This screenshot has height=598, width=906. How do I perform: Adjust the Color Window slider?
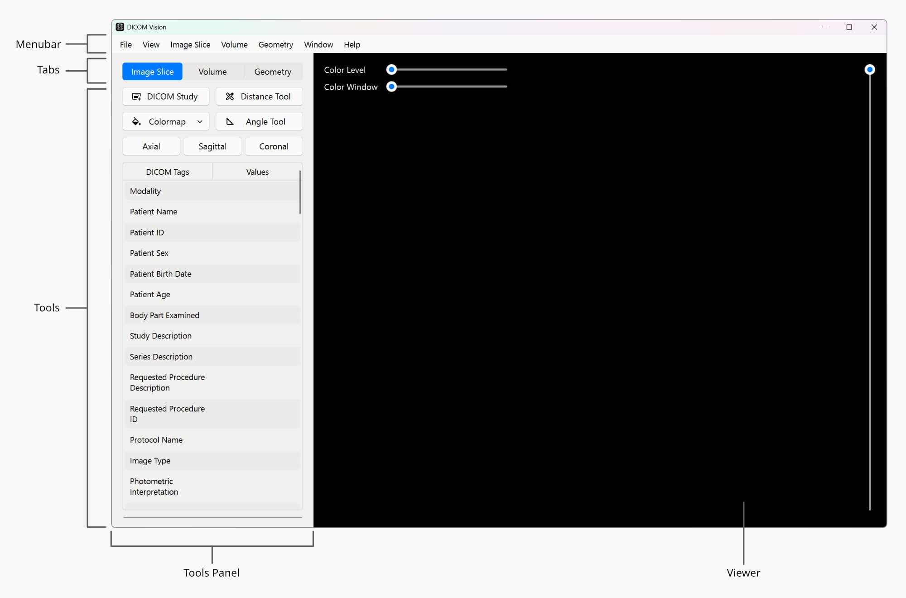[x=391, y=87]
